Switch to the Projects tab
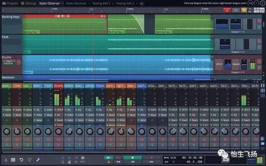The width and height of the screenshot is (266, 166). click(x=10, y=3)
